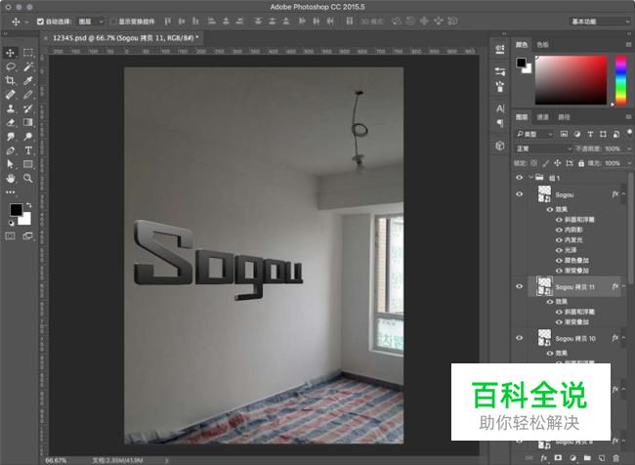
Task: Click the type layer filter icon
Action: [x=590, y=134]
